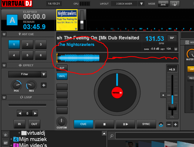Set loop IN point

(x=19, y=124)
